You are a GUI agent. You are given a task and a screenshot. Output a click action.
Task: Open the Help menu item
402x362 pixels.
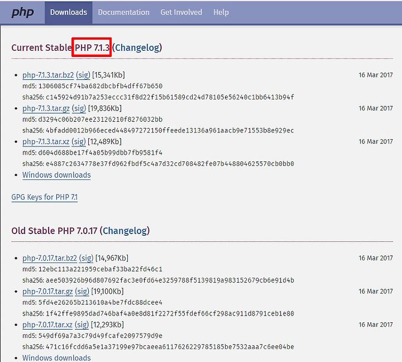221,12
